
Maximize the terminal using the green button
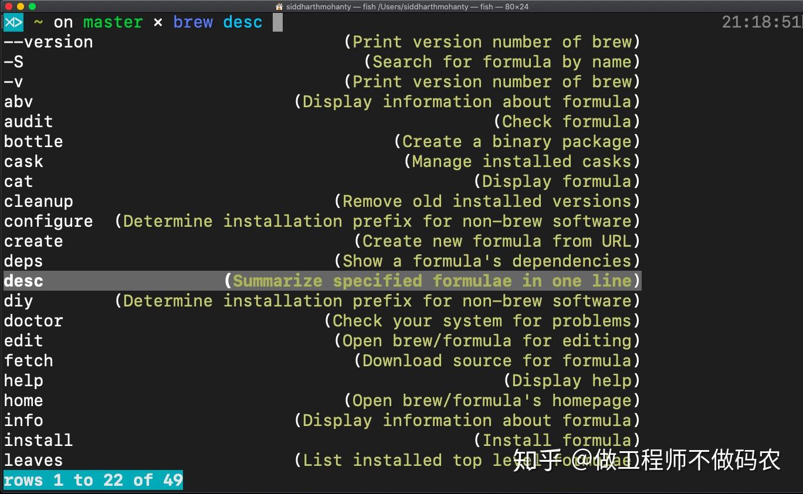32,6
